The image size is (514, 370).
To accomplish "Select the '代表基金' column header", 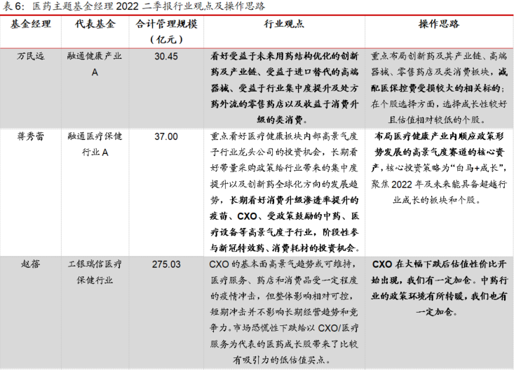I will 95,24.
